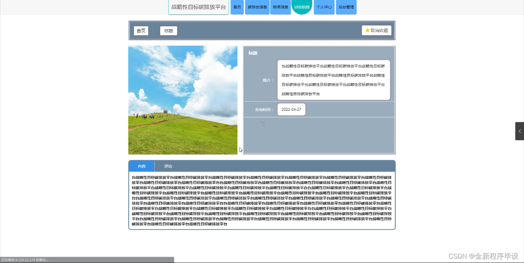Open the 个人中心 tab
Viewport: 524px width, 263px height.
[324, 7]
